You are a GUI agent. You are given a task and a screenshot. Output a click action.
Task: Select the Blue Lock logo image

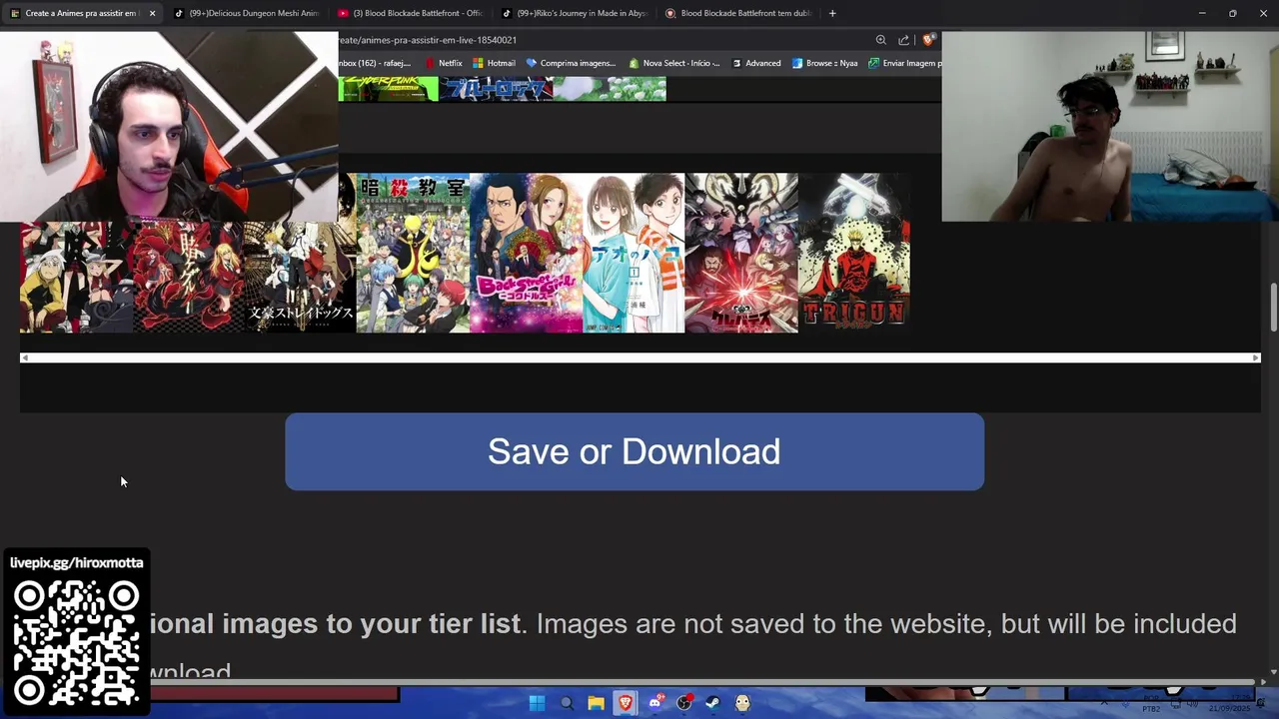[496, 89]
